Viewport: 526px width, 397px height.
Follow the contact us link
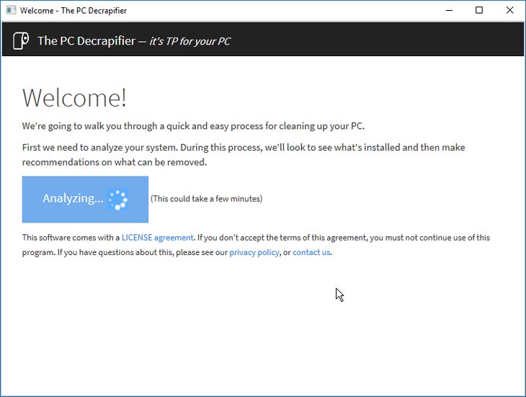click(311, 252)
